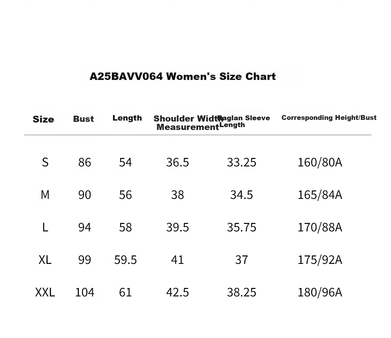
Task: Select the L size row label
Action: click(x=45, y=227)
